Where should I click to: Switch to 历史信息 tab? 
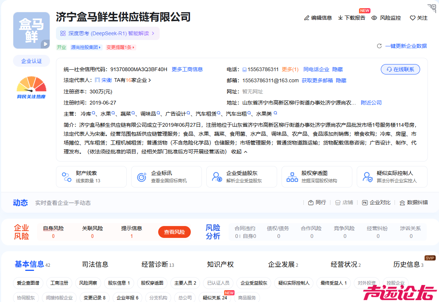pos(406,264)
